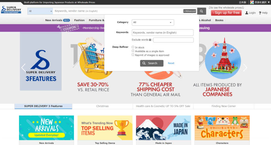Click the Google translate language icon
The width and height of the screenshot is (271, 145).
click(252, 2)
